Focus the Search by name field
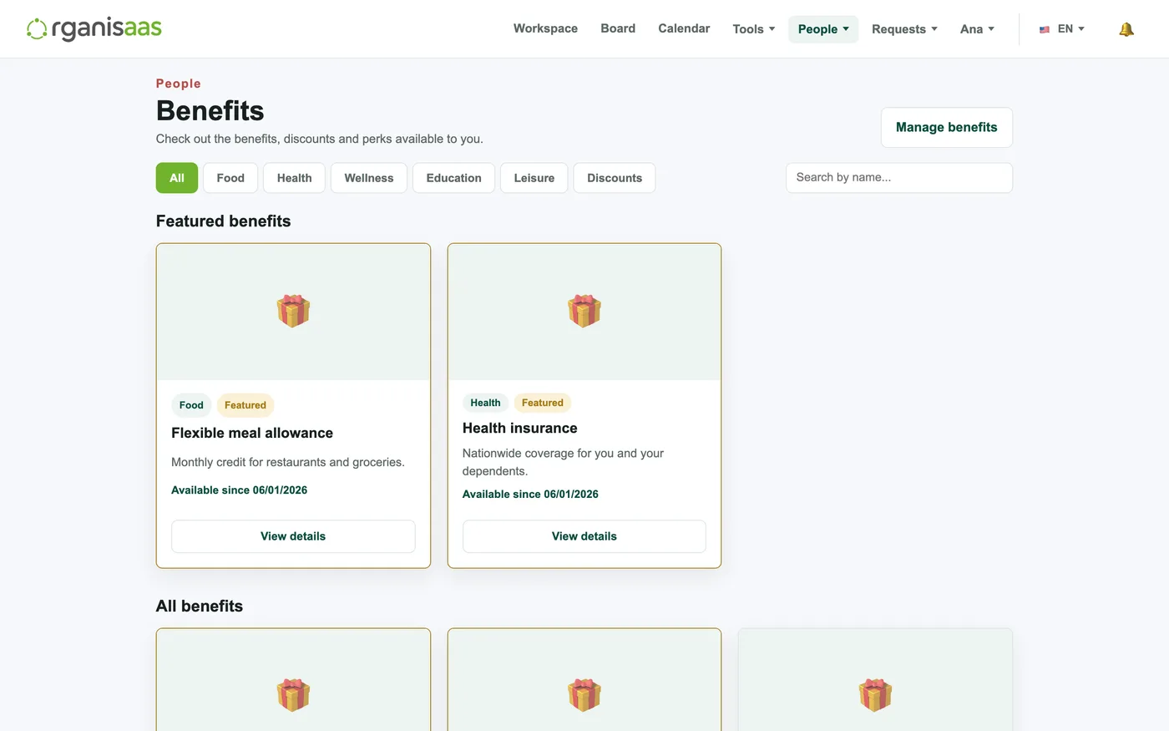The width and height of the screenshot is (1169, 731). (x=899, y=178)
